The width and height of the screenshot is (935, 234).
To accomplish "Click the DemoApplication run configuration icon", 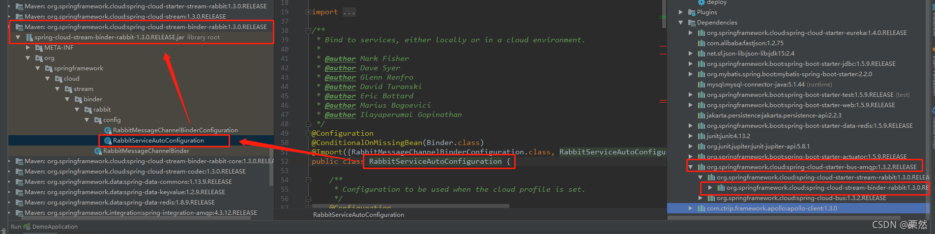I will (27, 227).
